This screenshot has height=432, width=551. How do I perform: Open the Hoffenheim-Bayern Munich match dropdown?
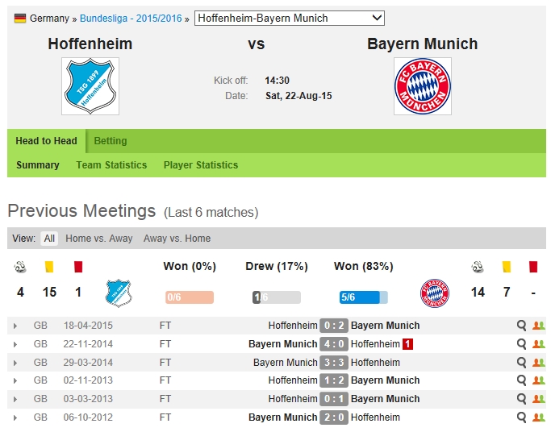(290, 18)
